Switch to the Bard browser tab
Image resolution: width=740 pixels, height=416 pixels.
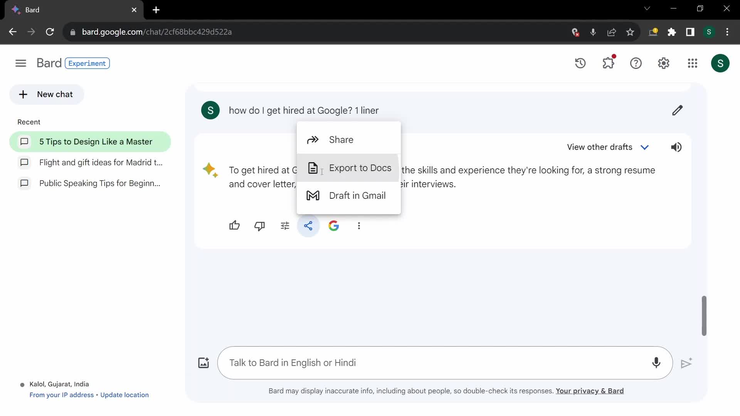tap(73, 10)
